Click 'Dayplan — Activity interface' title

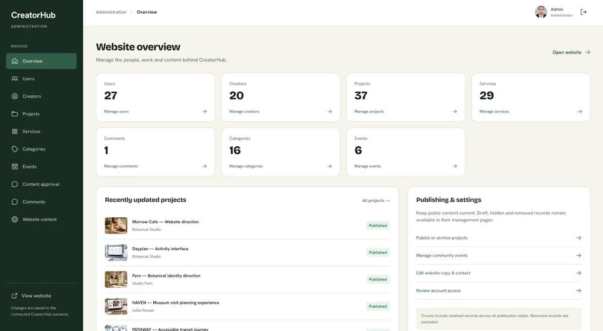[160, 249]
